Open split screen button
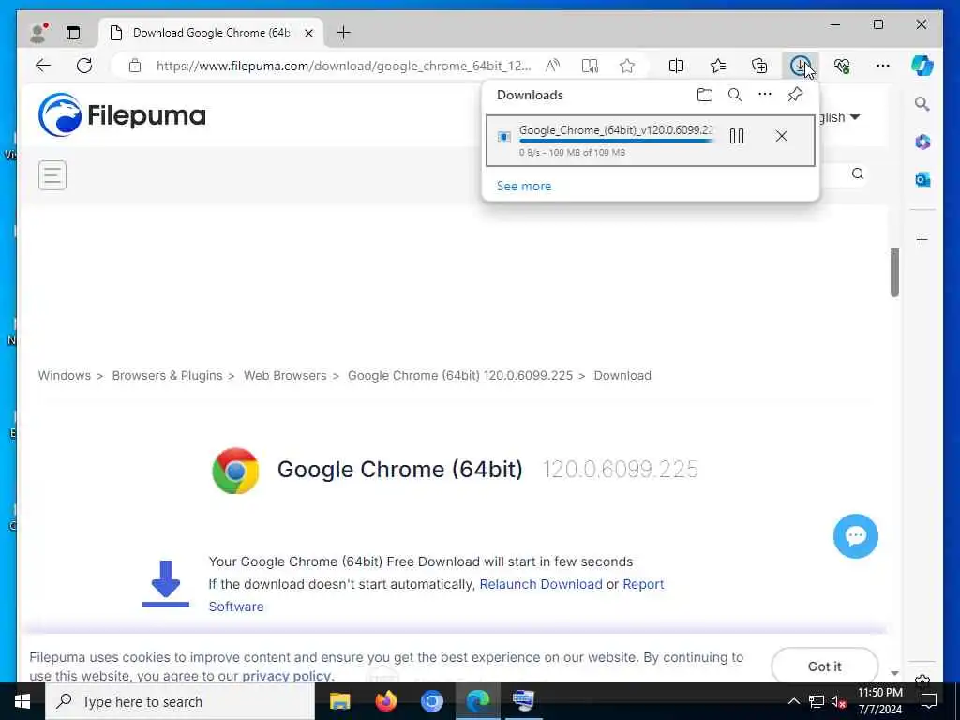 pos(677,66)
